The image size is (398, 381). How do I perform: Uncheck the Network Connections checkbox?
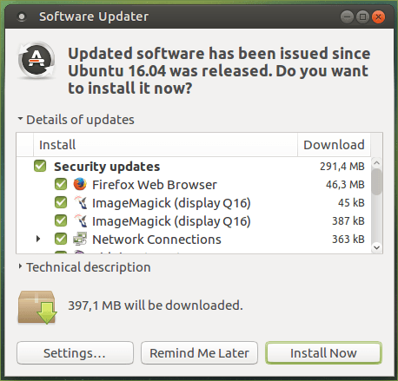(x=61, y=239)
